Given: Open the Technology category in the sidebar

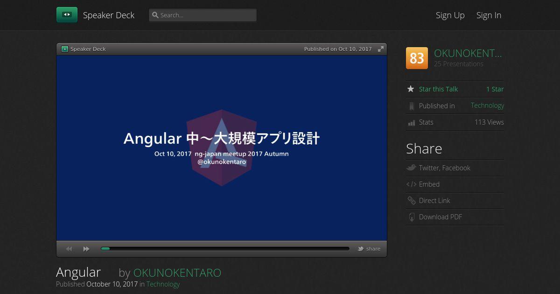Looking at the screenshot, I should pos(487,105).
